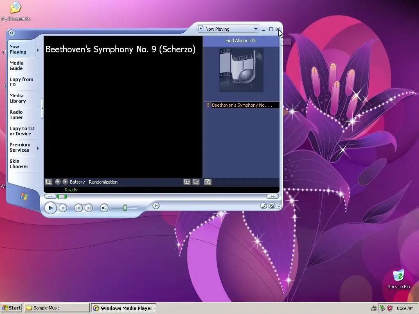Click the keyboard icon in system tray
Viewport: 419px width, 314px height.
click(x=374, y=308)
